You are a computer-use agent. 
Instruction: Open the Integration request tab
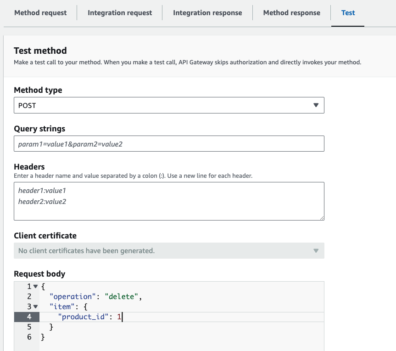tap(120, 13)
